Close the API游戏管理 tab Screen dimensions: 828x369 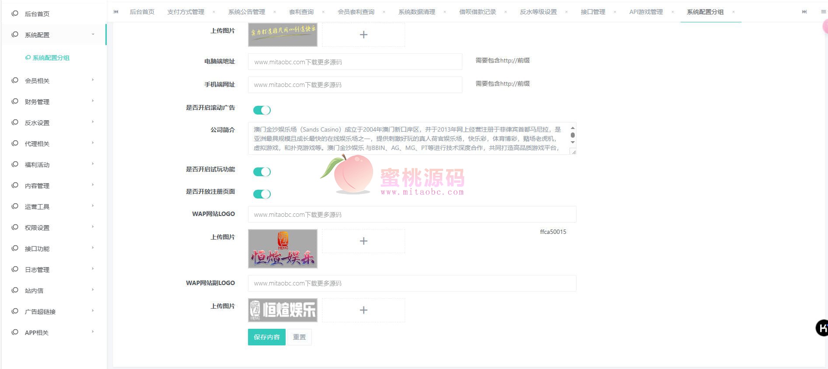(x=672, y=12)
